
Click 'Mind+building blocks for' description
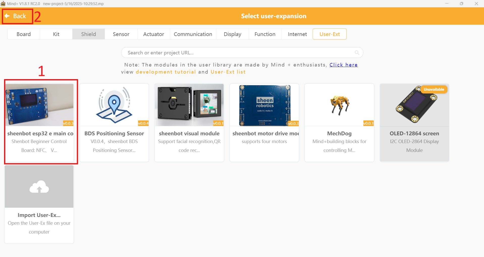(x=339, y=142)
